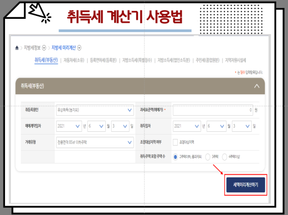
Task: Click the 취득세(부동산) panel header title
Action: [x=32, y=86]
